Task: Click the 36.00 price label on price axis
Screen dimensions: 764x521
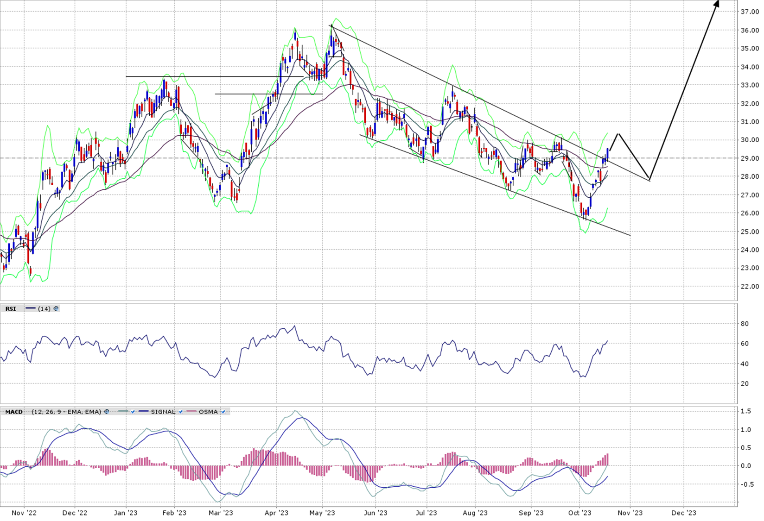Action: (749, 31)
